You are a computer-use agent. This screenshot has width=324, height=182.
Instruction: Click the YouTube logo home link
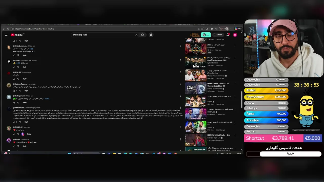point(17,35)
